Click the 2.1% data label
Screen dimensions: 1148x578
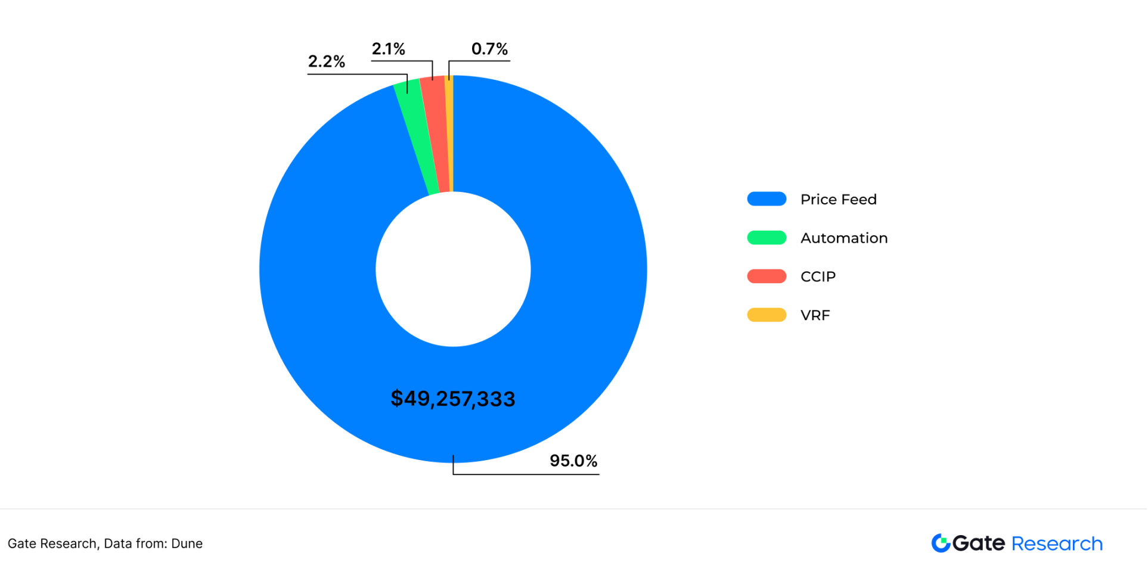[388, 49]
